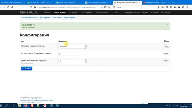Viewport: 192px width, 108px height.
Task: Go to the browser home page icon
Action: point(12,7)
